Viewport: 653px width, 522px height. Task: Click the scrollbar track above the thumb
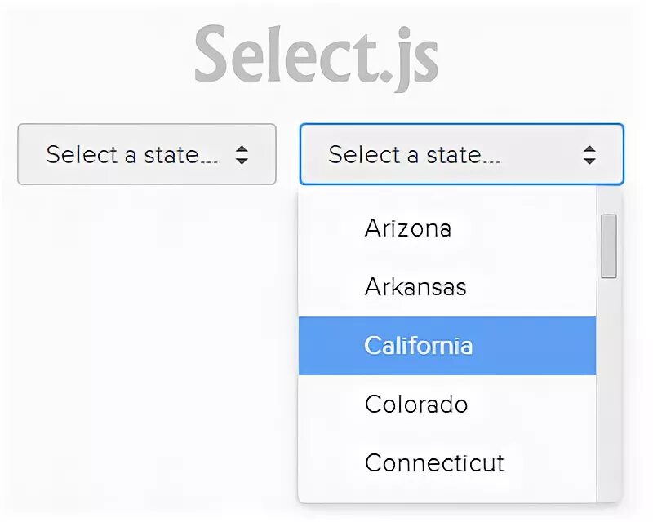click(608, 201)
